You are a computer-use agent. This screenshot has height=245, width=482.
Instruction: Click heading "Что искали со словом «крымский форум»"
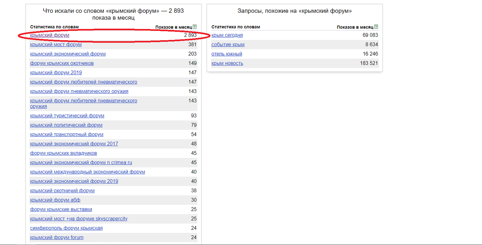click(x=113, y=14)
